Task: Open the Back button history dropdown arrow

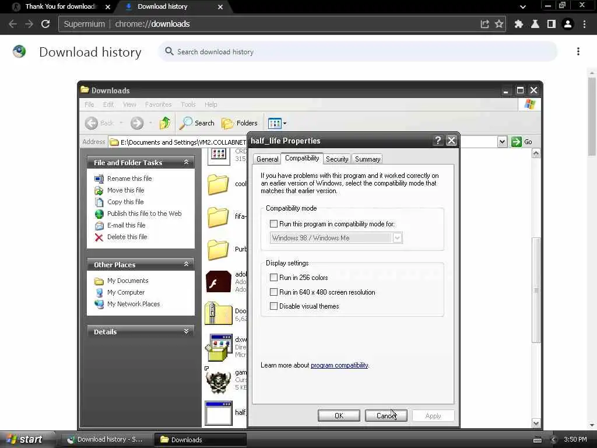Action: 121,123
